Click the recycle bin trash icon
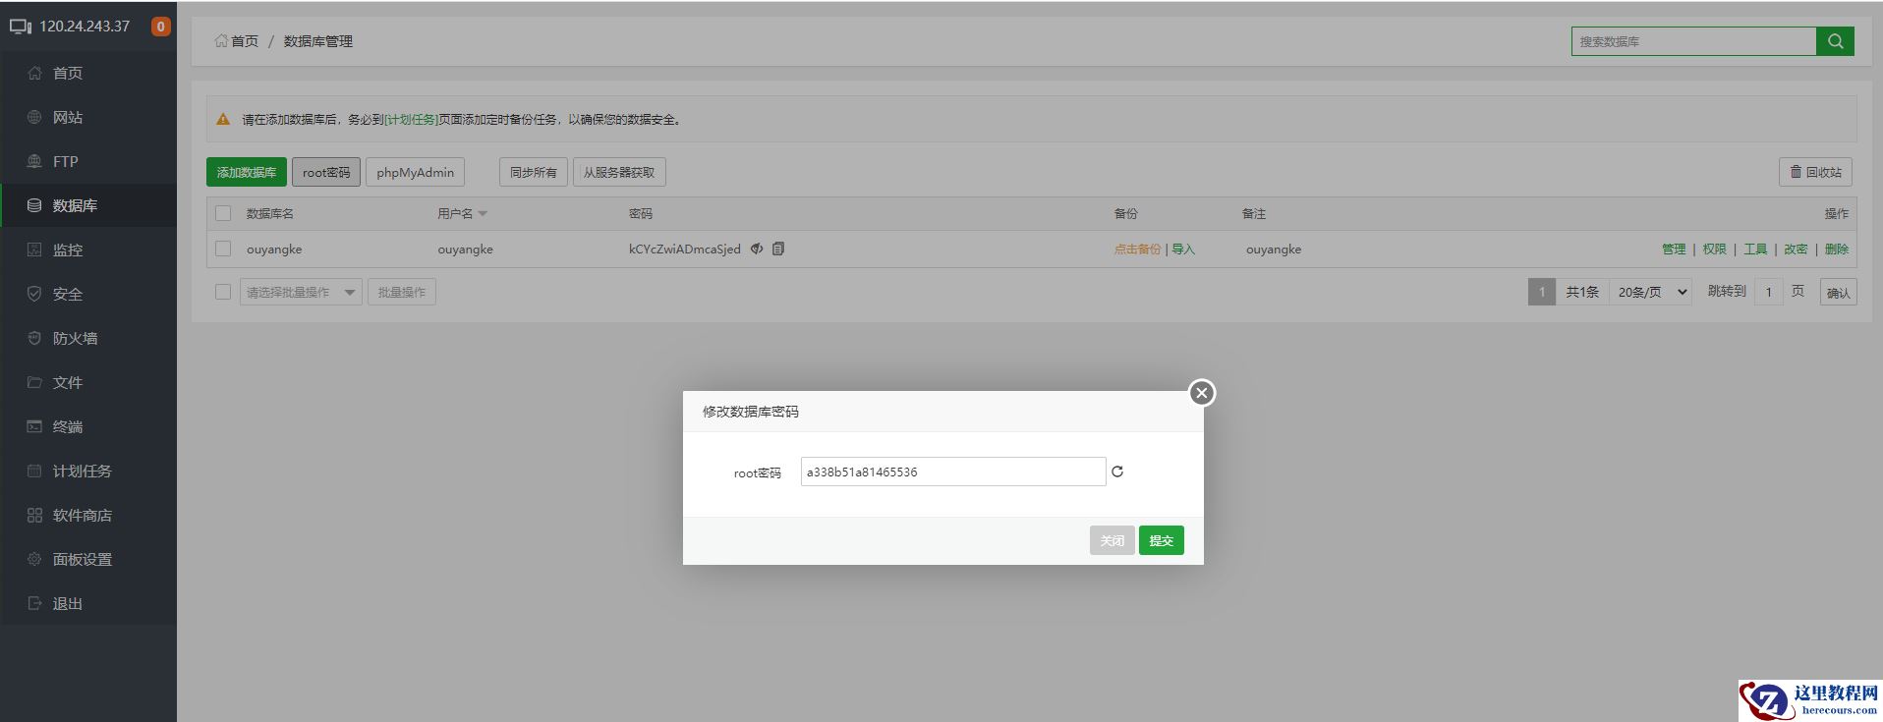Image resolution: width=1883 pixels, height=722 pixels. coord(1796,172)
